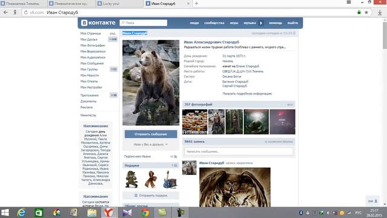Screen dimensions: 387x218
Task: Open музыка in VK header
Action: tap(250, 23)
